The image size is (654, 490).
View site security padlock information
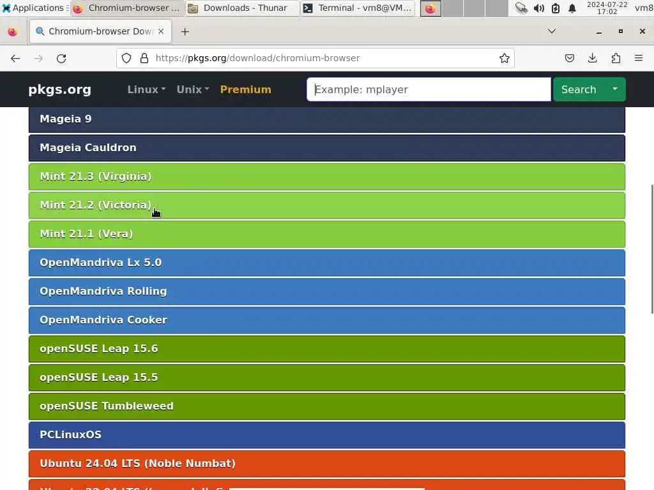[x=144, y=58]
